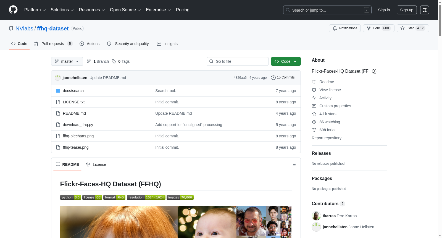The width and height of the screenshot is (442, 238).
Task: Click the images 70,000 badge
Action: click(x=180, y=197)
